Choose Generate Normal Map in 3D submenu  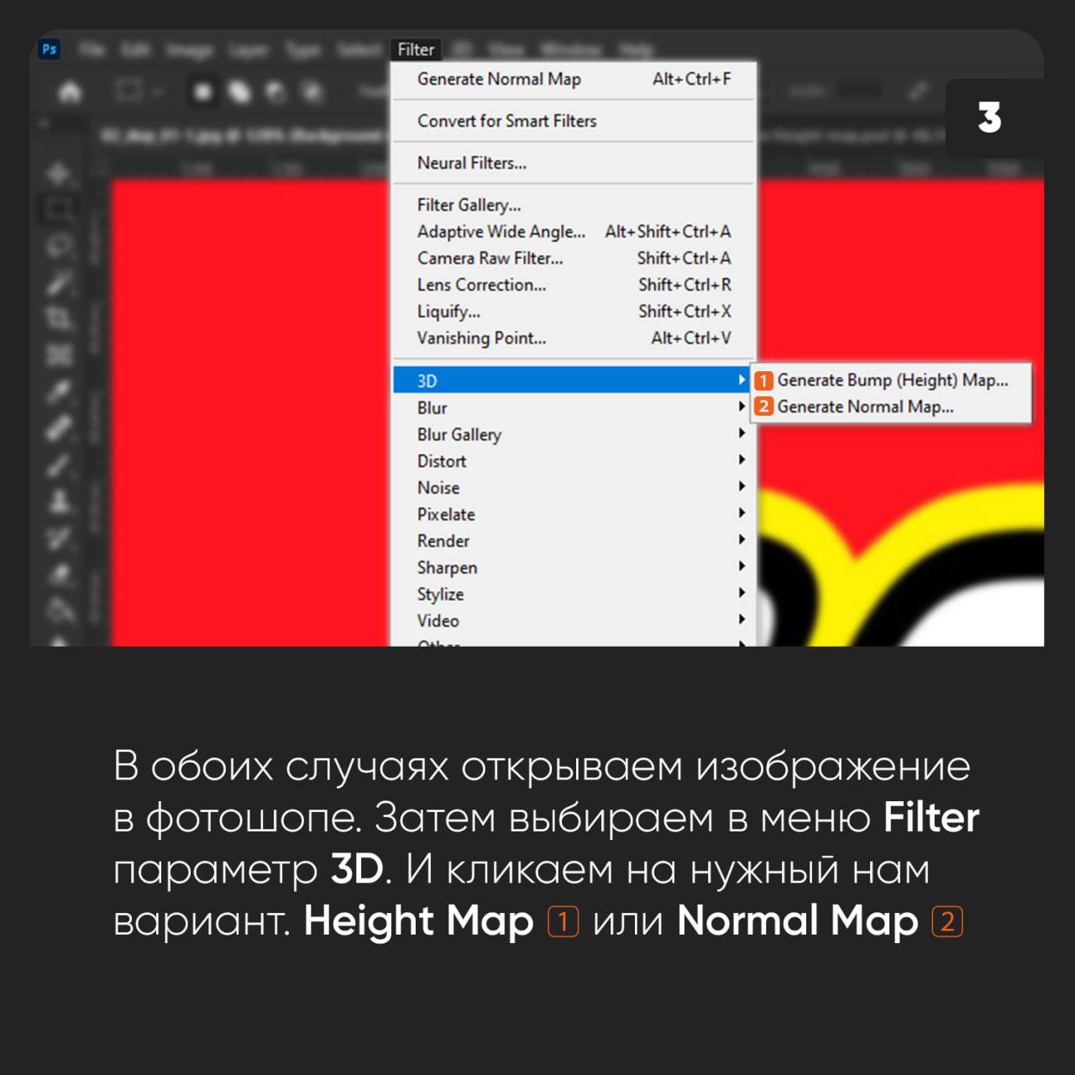(x=891, y=406)
